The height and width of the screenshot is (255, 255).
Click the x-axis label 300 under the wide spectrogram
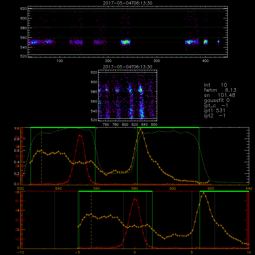pyautogui.click(x=157, y=61)
